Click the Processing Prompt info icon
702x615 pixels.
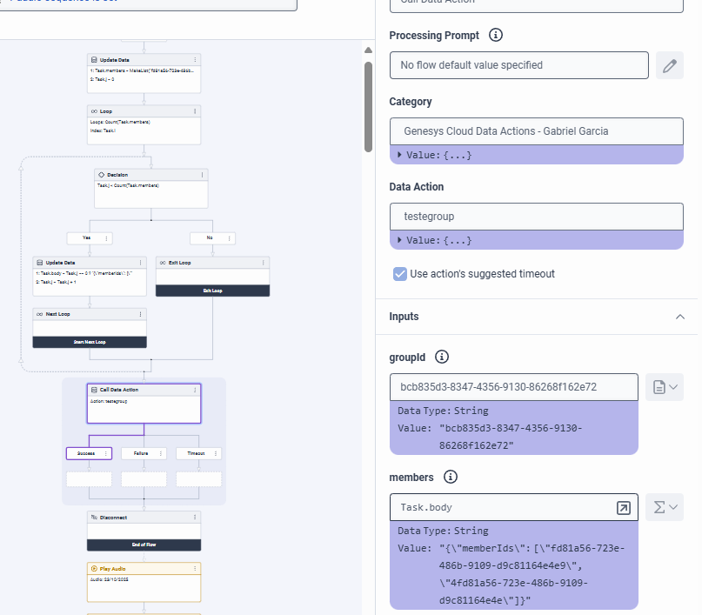coord(496,36)
